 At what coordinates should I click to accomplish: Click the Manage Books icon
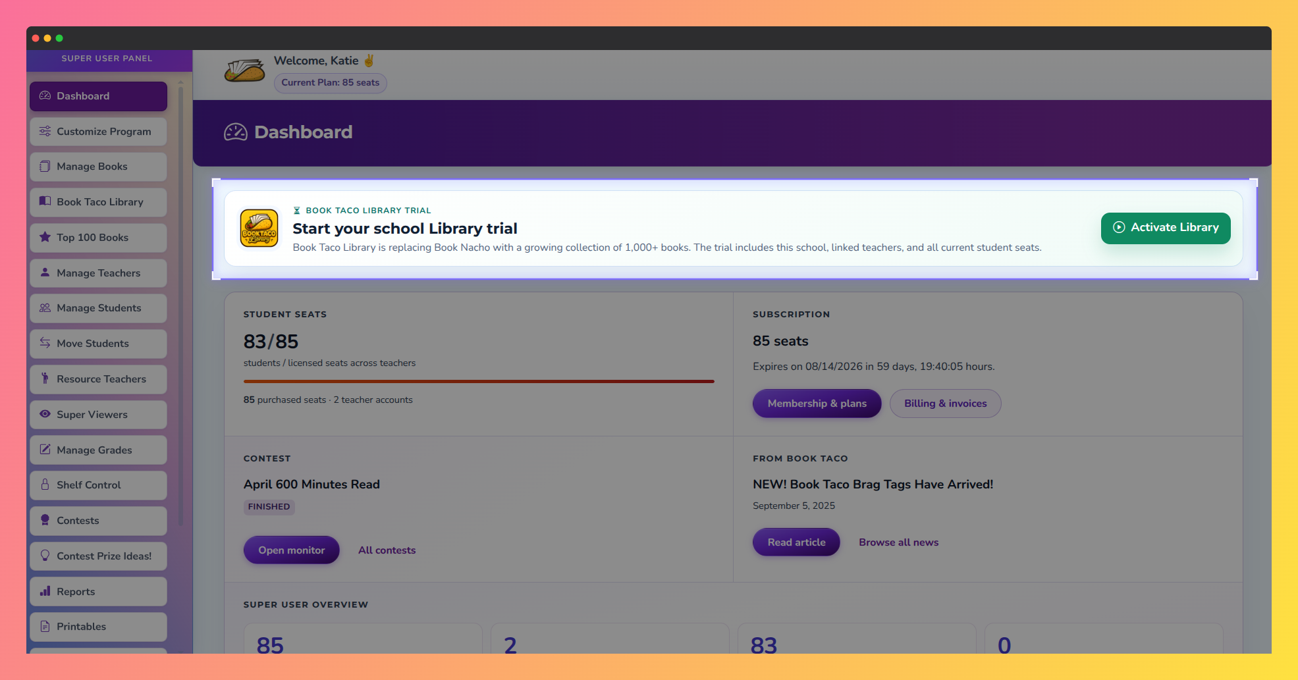pos(45,167)
